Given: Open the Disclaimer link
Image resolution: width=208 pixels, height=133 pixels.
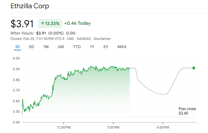Looking at the screenshot, I should click(x=102, y=39).
